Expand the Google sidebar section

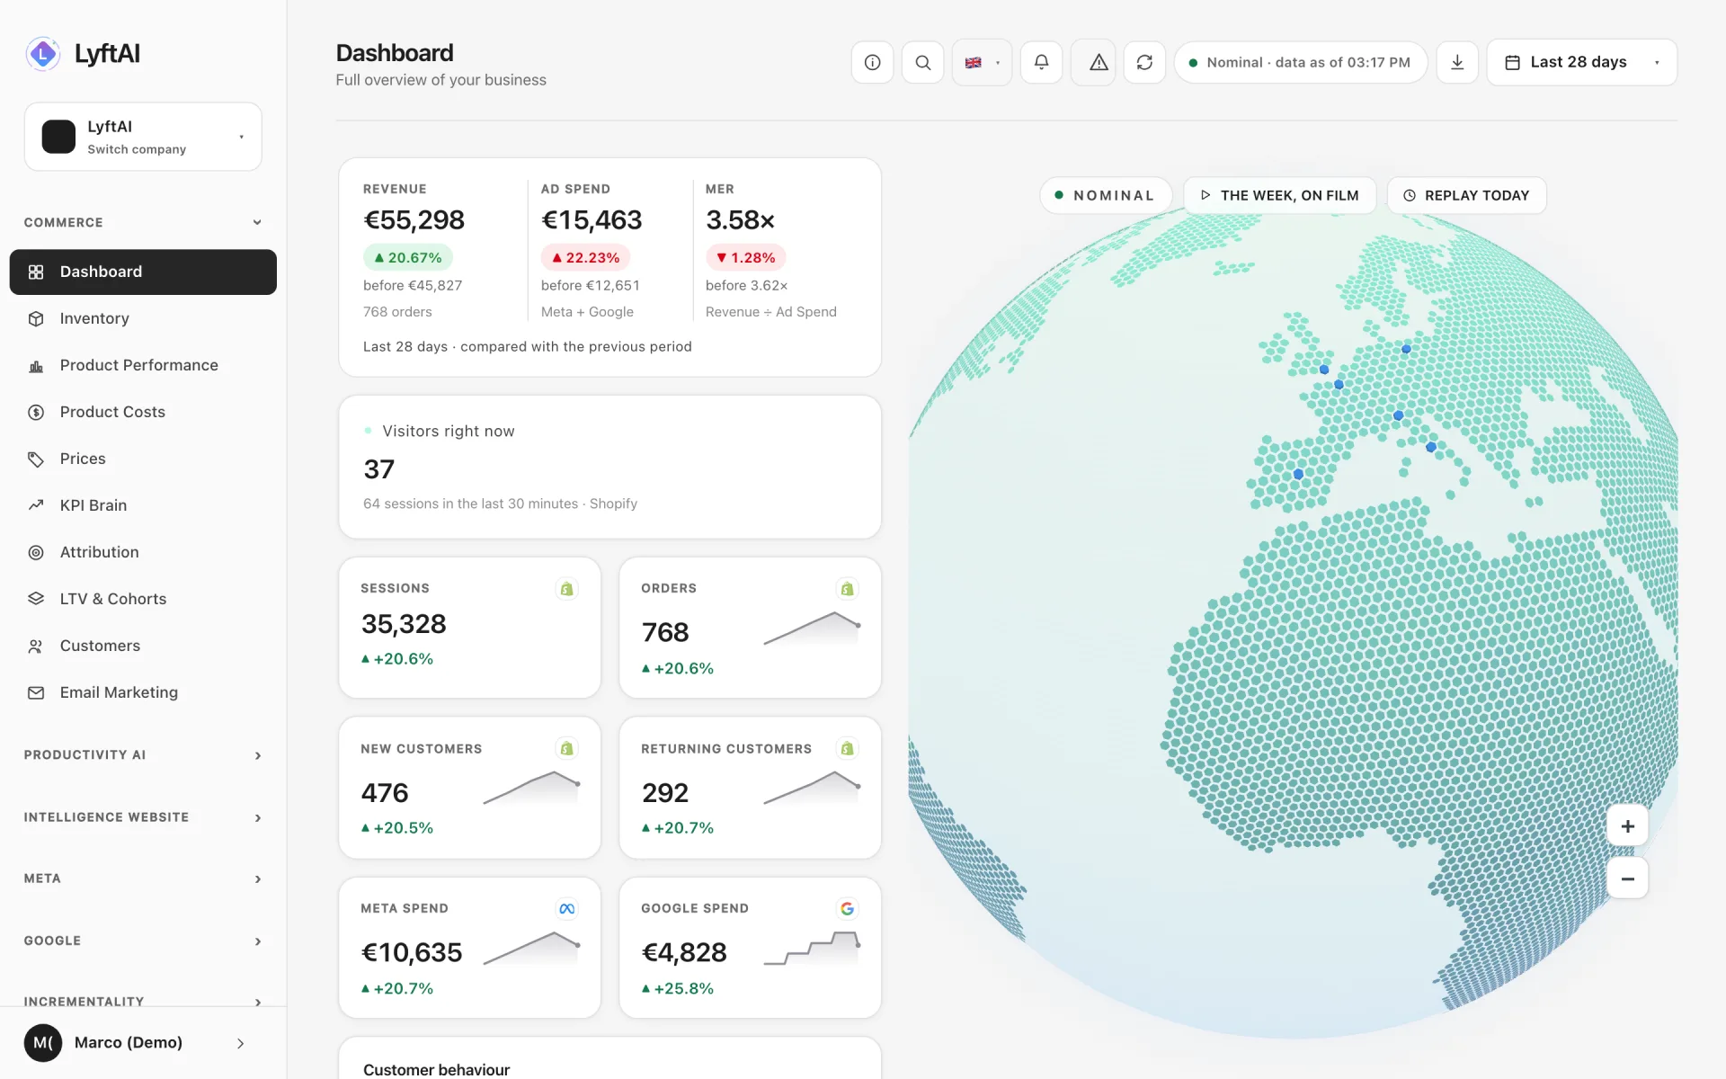(143, 941)
